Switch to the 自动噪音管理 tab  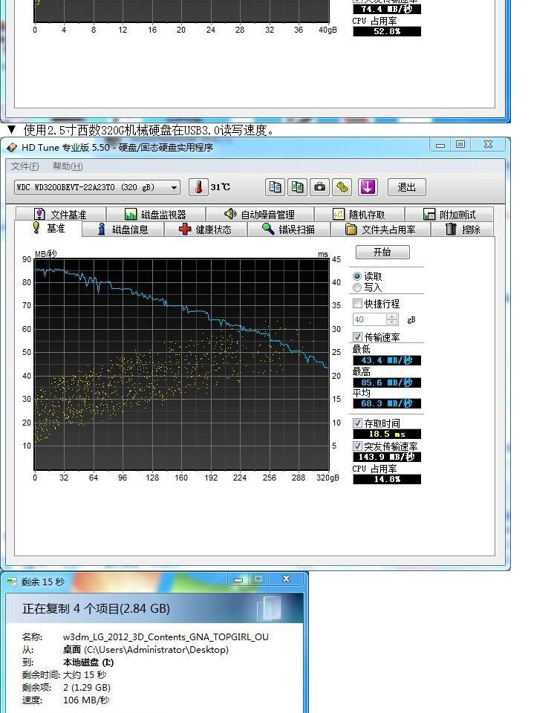[x=259, y=214]
